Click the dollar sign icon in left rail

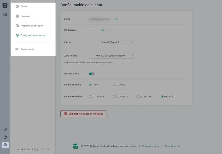coord(5,130)
